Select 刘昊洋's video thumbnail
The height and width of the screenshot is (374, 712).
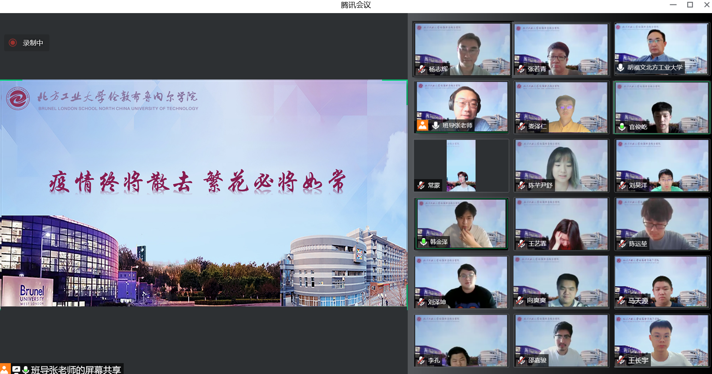[662, 166]
